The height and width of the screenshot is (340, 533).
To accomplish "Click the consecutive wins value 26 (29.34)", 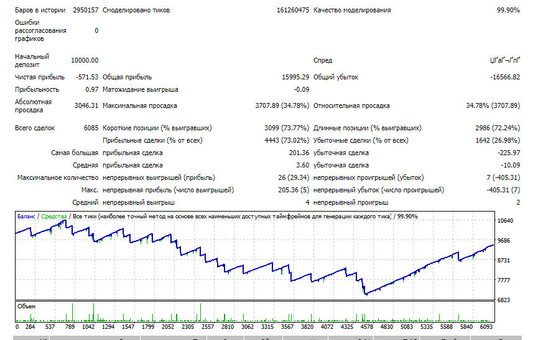I will pyautogui.click(x=294, y=177).
